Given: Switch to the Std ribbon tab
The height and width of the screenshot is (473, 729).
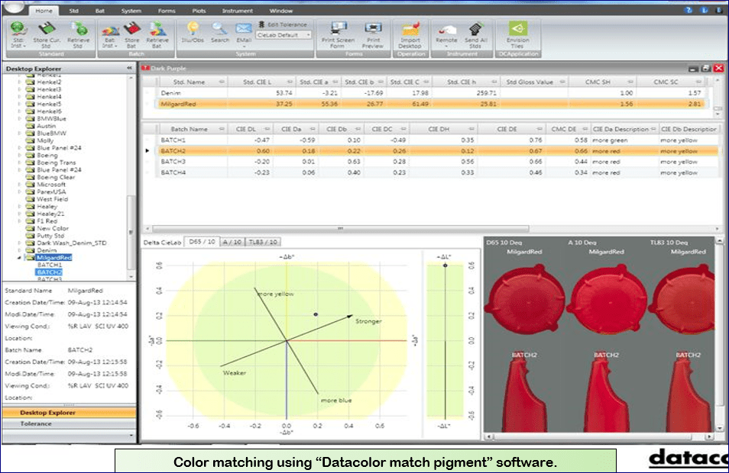Looking at the screenshot, I should coord(73,10).
